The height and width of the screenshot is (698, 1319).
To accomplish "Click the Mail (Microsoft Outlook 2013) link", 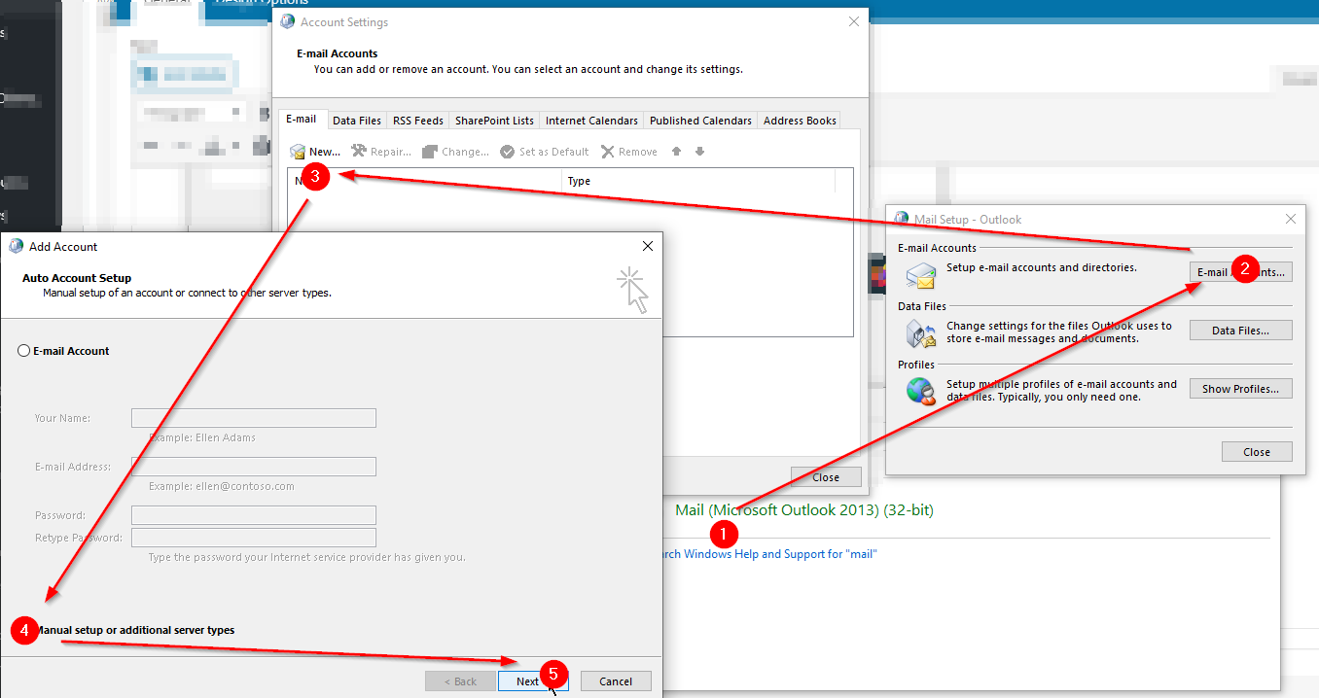I will (804, 509).
